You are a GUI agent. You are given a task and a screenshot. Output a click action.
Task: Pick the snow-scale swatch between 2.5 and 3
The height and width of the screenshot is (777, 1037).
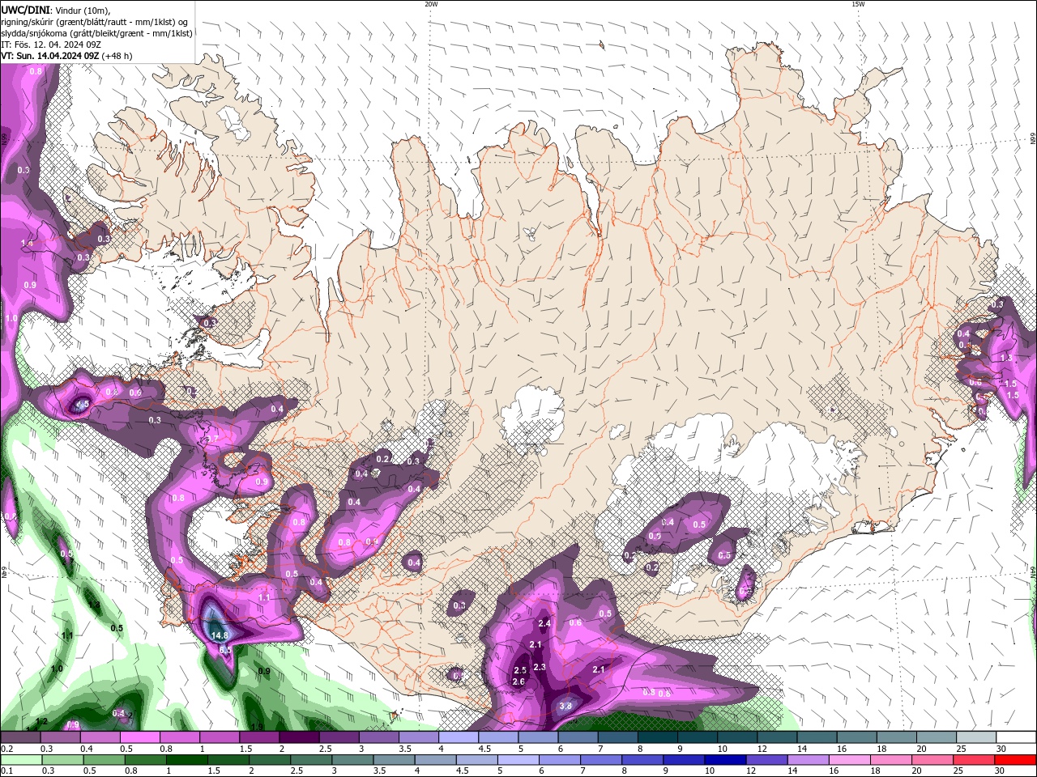[339, 737]
